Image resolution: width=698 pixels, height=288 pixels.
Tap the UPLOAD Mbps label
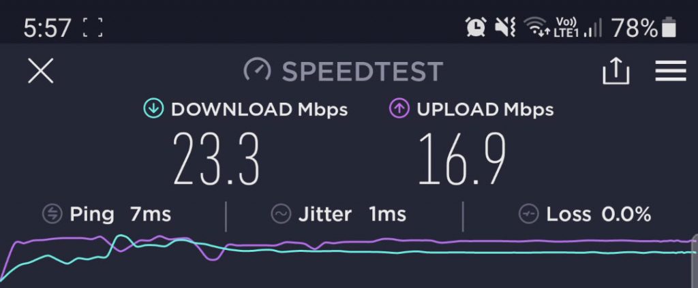point(485,110)
